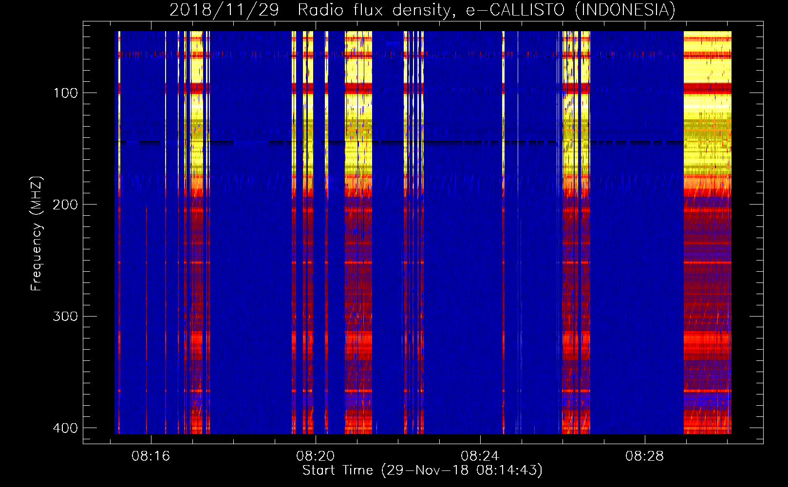
Task: Click the '200' frequency tick label
Action: [x=65, y=205]
